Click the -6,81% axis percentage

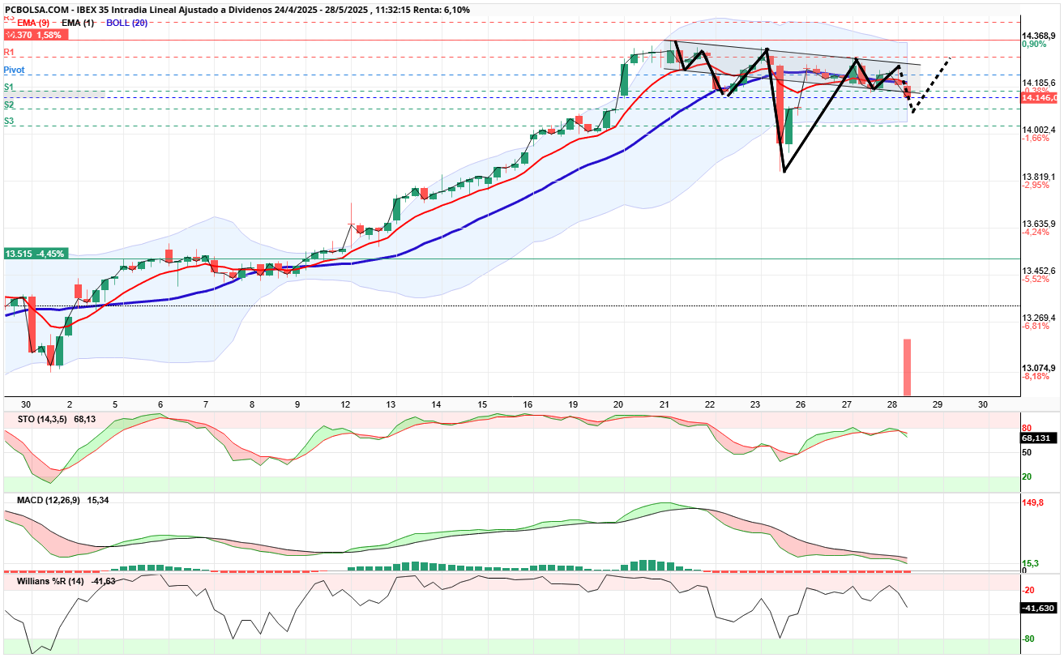[1036, 327]
